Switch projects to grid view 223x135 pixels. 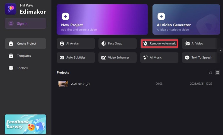(x=210, y=72)
